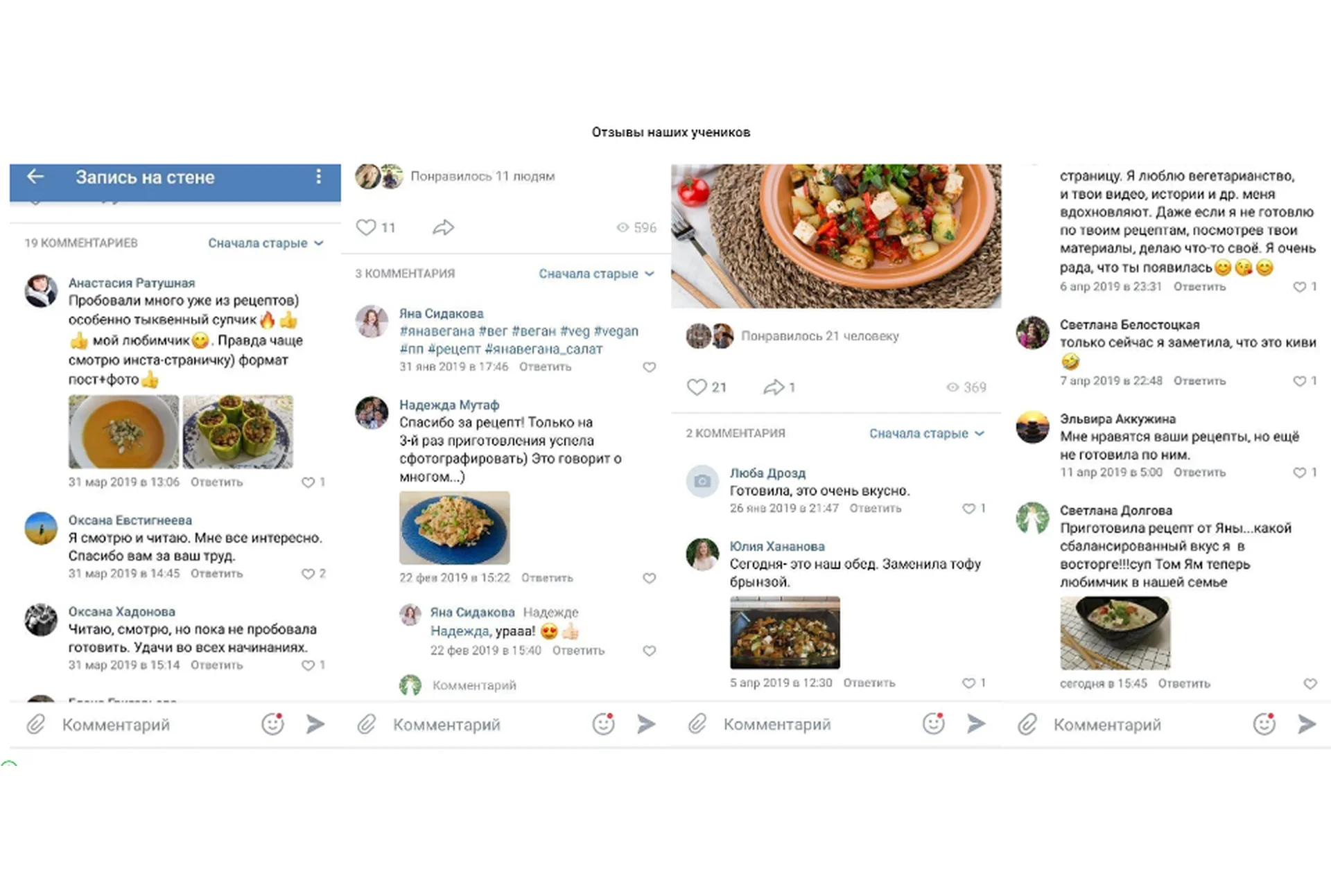This screenshot has height=887, width=1331.
Task: Open the three-dot menu beside Запись на стене
Action: [318, 177]
